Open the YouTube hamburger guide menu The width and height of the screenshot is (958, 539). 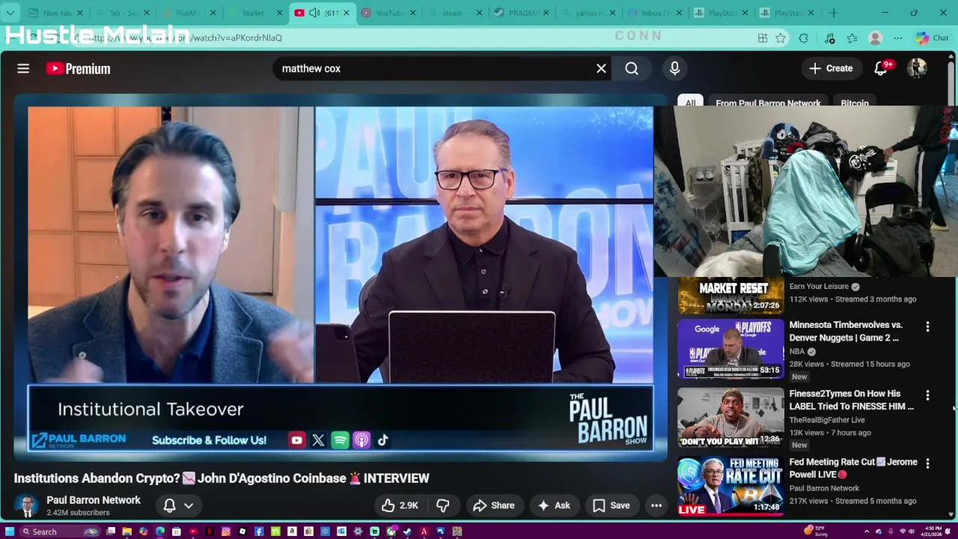coord(23,68)
